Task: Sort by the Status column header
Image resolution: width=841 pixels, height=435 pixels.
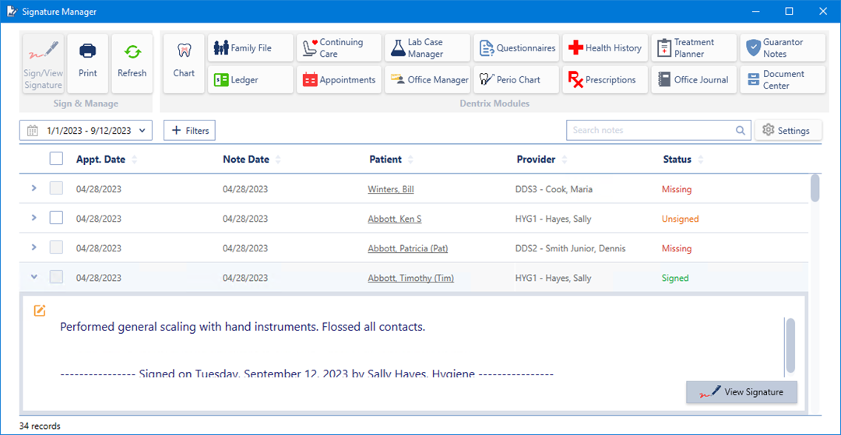Action: (677, 160)
